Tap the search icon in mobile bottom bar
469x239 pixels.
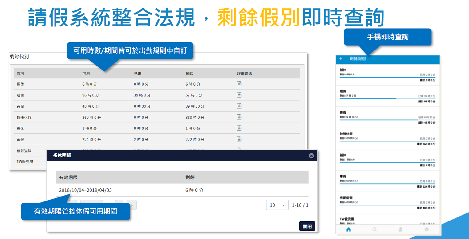[374, 229]
